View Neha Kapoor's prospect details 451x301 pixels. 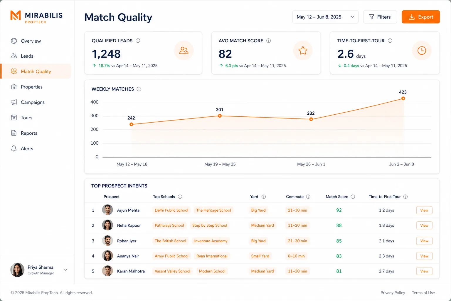pos(424,225)
